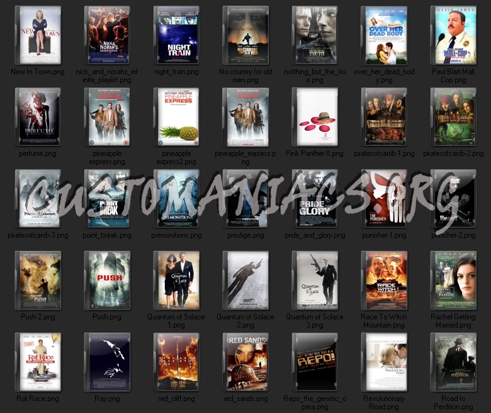Click the "red_sands.png" file name
This screenshot has height=413, width=491.
point(245,399)
